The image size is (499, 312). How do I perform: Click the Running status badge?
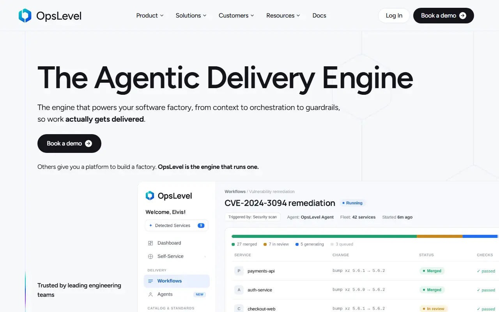(x=352, y=203)
